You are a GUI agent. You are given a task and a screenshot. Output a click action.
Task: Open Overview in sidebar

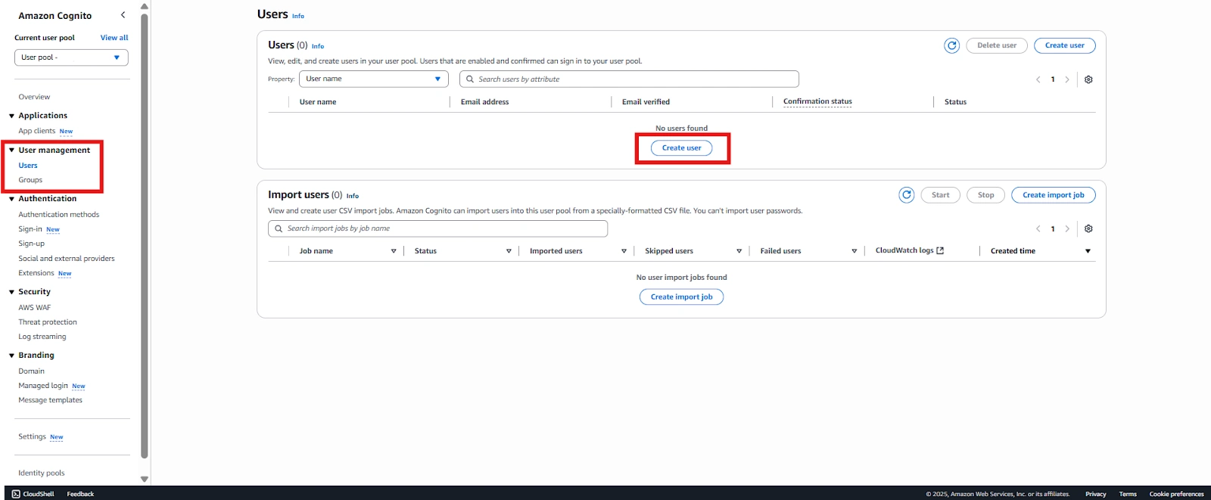34,97
